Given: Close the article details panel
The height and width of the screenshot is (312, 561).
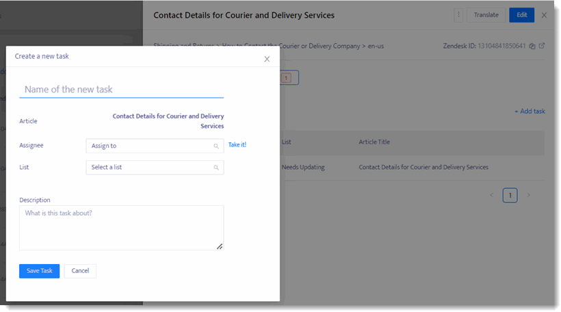Looking at the screenshot, I should point(544,15).
